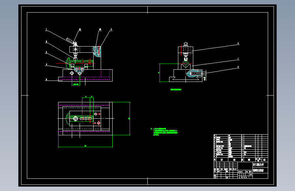
Task: Select part balloon number 1 in front view
Action: pyautogui.click(x=46, y=29)
